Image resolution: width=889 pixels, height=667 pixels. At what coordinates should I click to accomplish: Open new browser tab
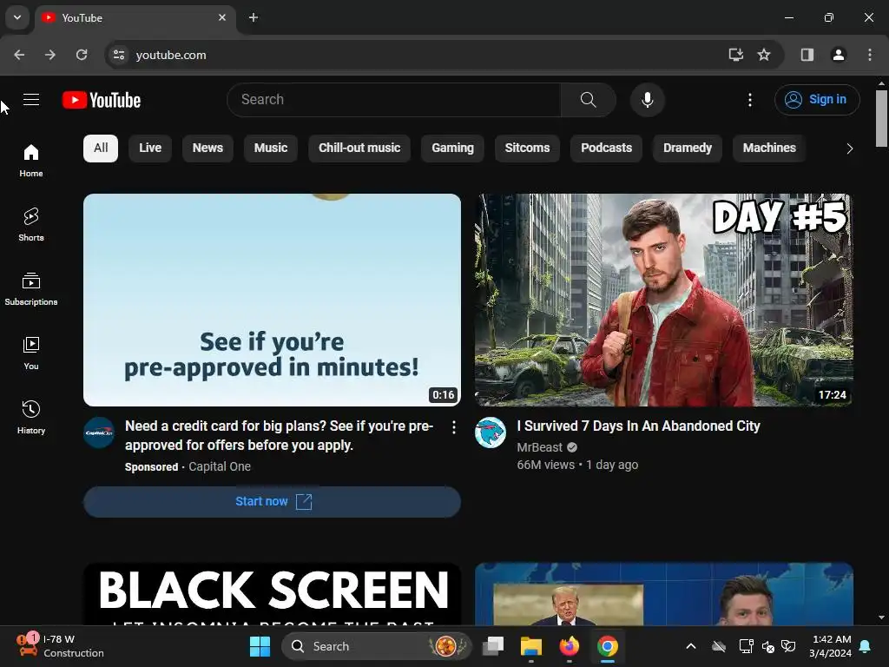point(254,17)
